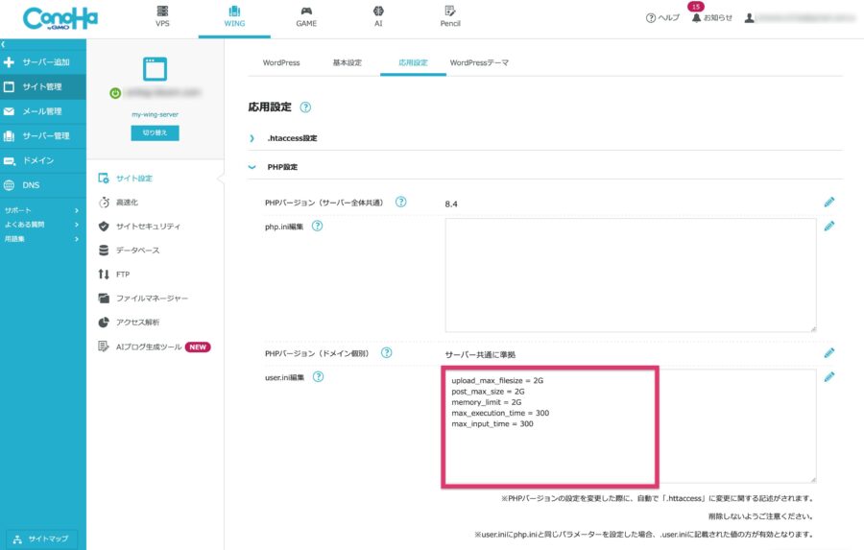Click help icon for php.ini編集
Screen dimensions: 864x550
(317, 226)
